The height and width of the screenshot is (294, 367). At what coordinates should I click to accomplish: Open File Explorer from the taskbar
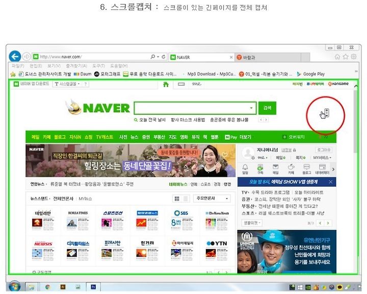[x=32, y=287]
